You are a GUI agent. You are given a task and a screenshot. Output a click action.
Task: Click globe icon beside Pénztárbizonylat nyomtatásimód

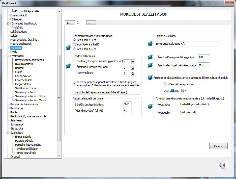click(68, 48)
